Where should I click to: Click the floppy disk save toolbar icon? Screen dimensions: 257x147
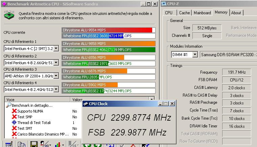coord(34,144)
